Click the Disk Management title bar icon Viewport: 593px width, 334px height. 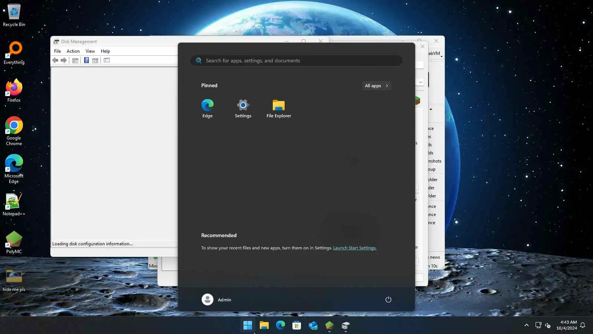[56, 42]
